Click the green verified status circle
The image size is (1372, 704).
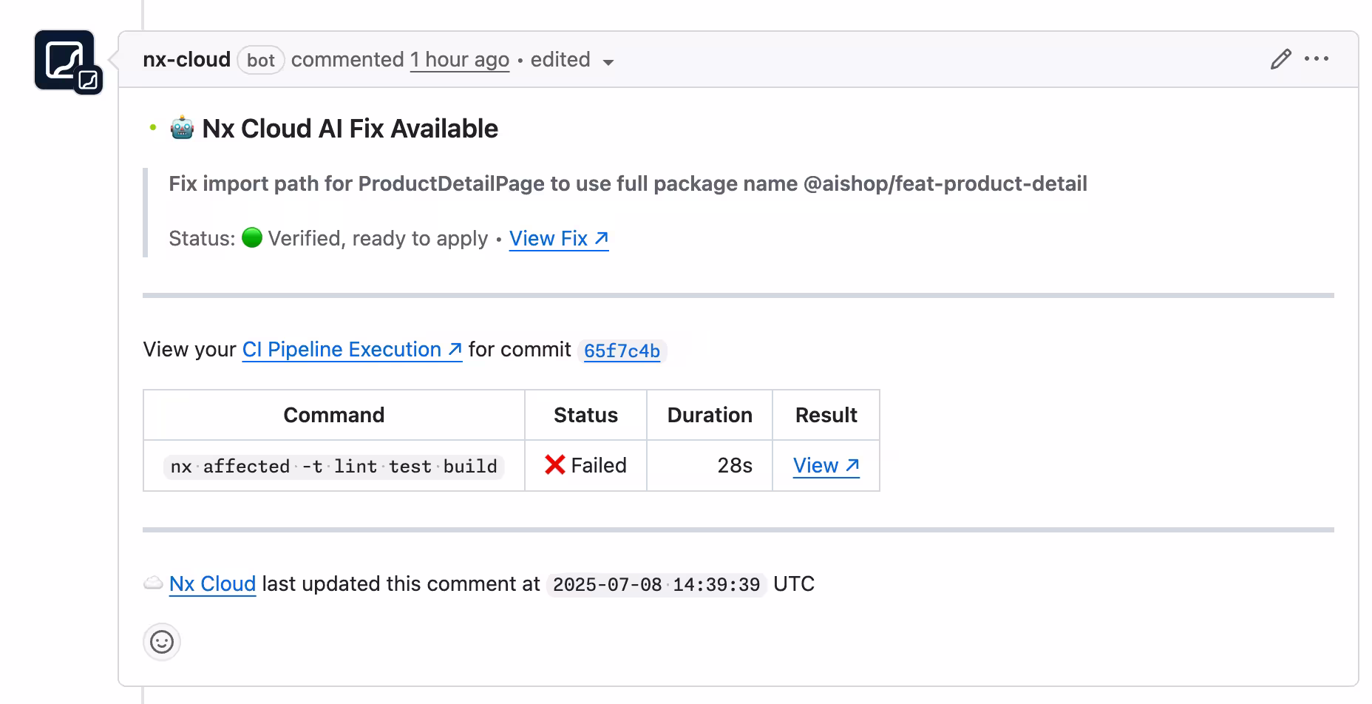coord(252,238)
